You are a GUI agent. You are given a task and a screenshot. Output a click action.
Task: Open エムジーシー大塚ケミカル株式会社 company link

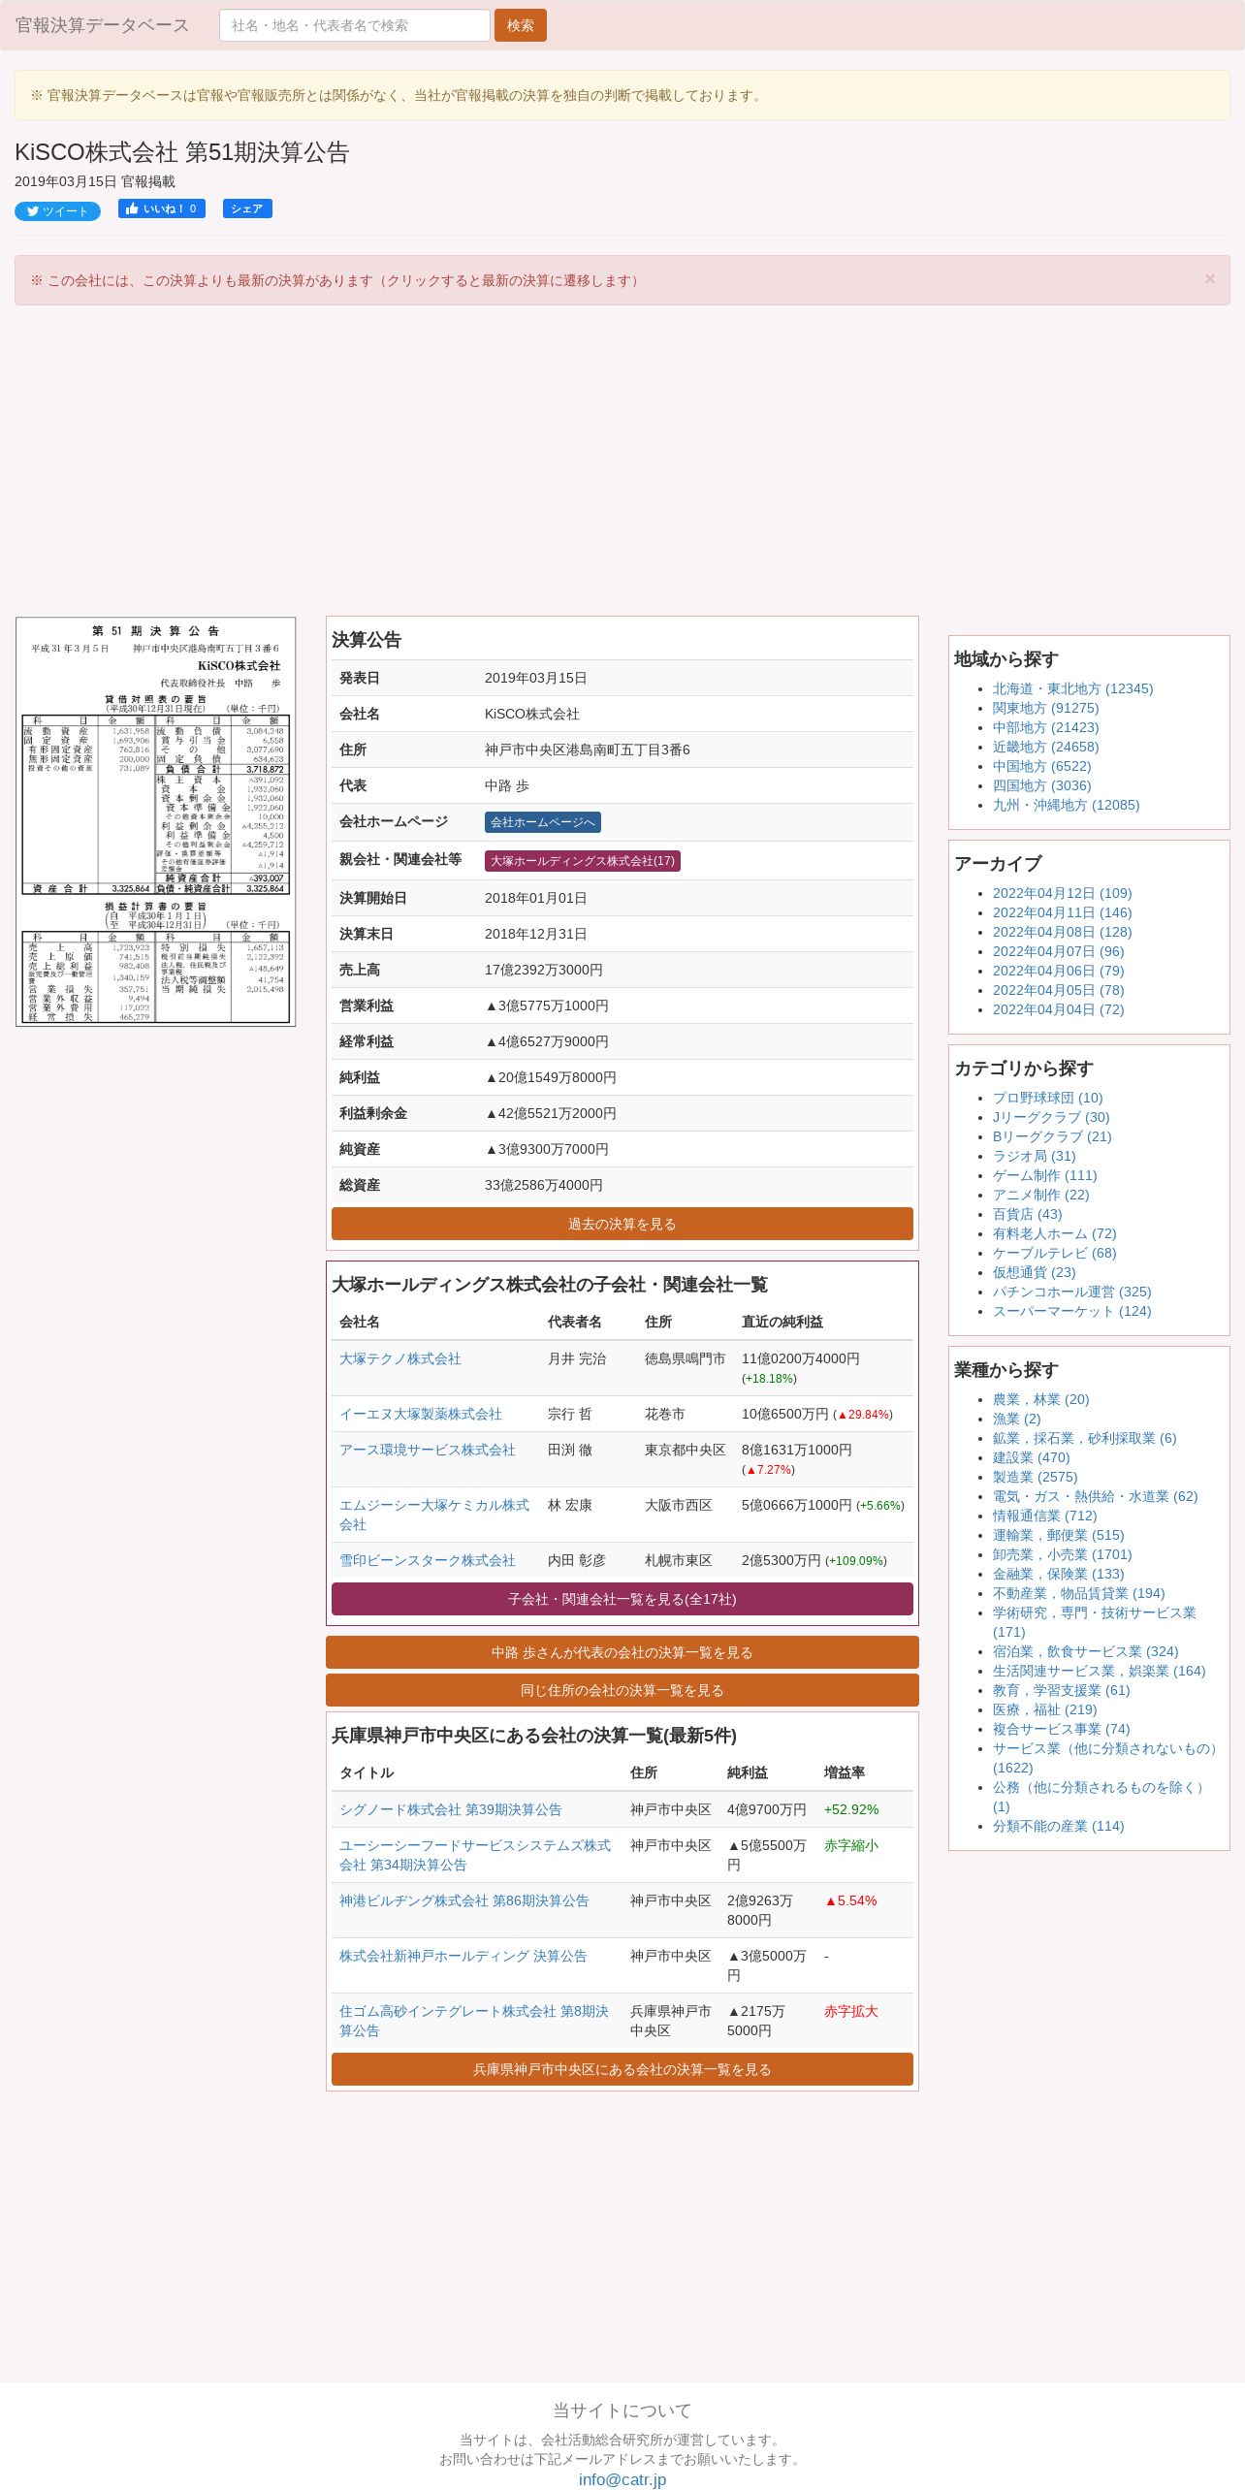tap(434, 1515)
